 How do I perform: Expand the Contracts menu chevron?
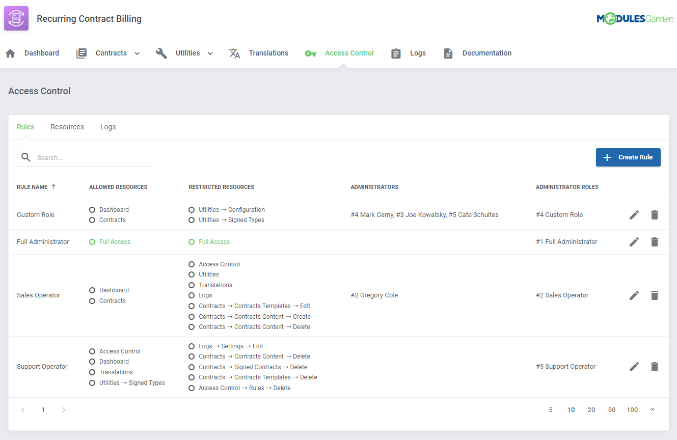click(x=137, y=53)
